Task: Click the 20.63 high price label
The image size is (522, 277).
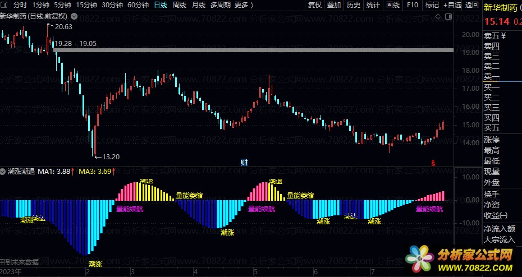Action: [63, 26]
